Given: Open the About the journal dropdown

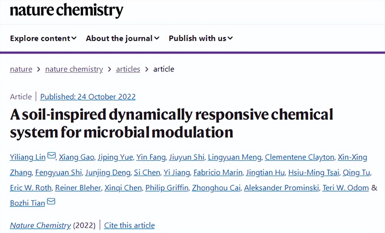Looking at the screenshot, I should click(x=123, y=38).
